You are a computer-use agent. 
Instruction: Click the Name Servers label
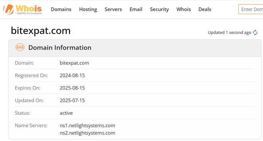coord(31,126)
